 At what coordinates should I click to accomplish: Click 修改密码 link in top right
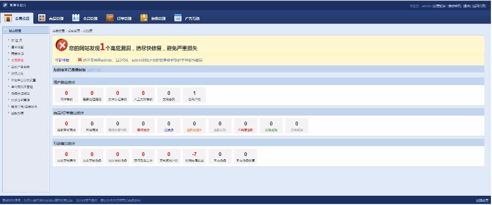coord(455,6)
